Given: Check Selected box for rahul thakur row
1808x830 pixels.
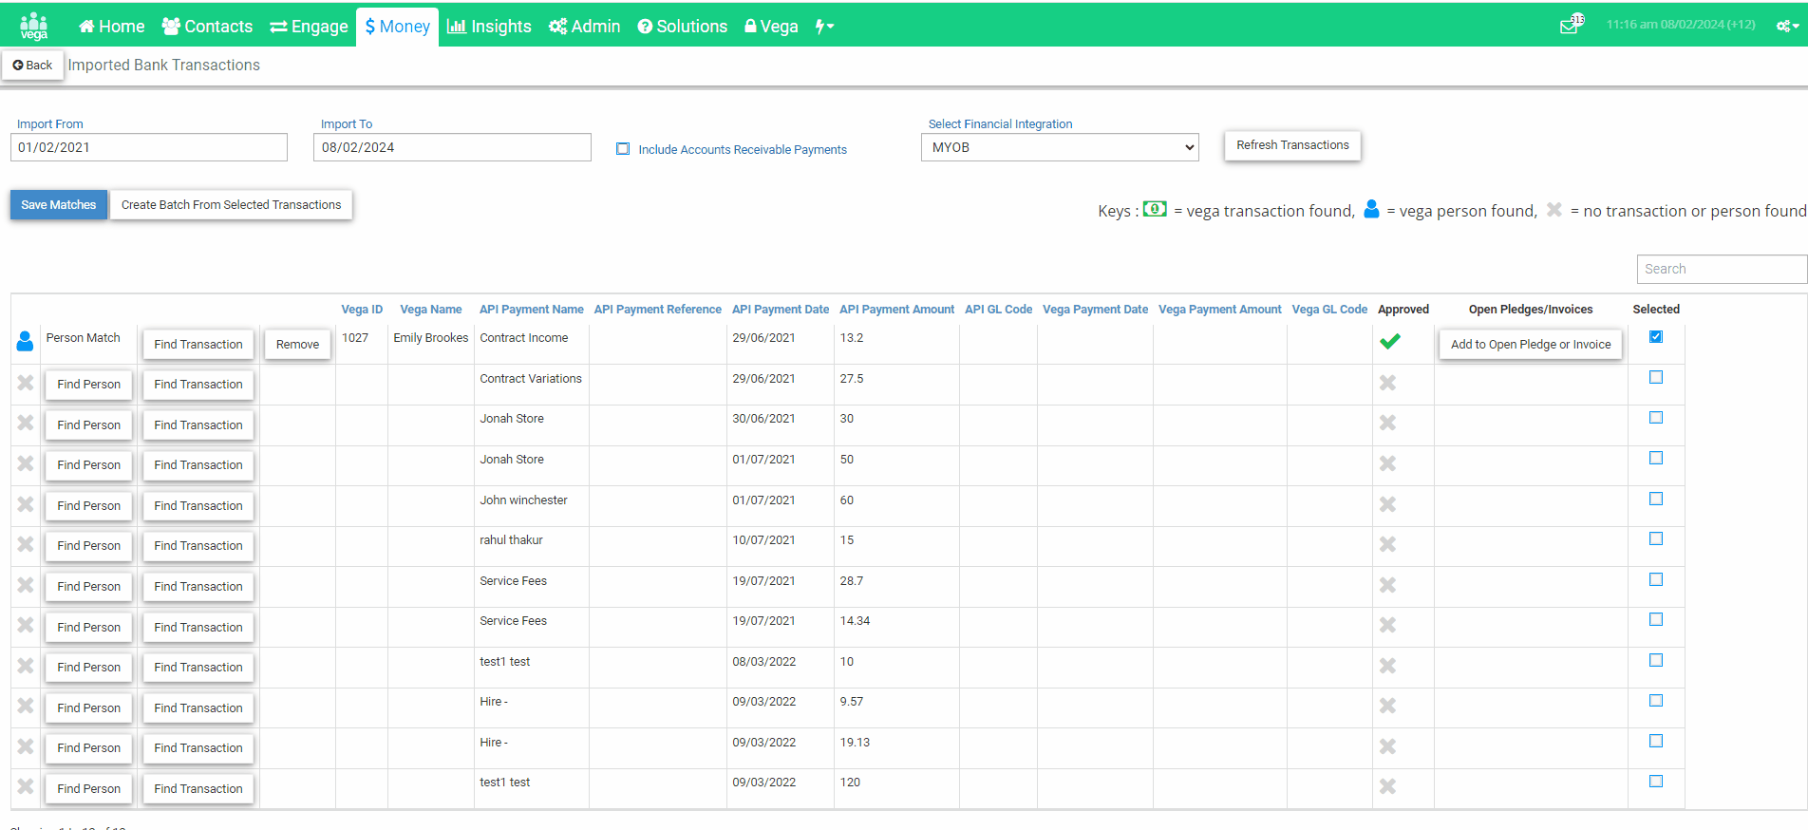Looking at the screenshot, I should tap(1656, 538).
